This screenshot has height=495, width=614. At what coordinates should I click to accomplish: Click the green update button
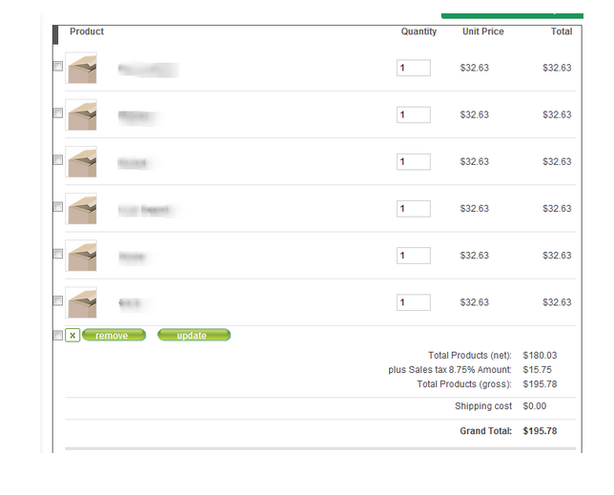point(194,336)
